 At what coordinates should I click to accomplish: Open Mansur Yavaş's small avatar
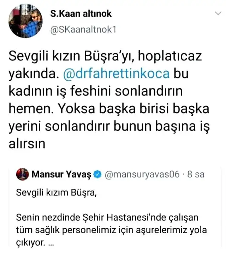[22, 174]
